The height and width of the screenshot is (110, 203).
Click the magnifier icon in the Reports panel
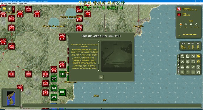click(182, 56)
